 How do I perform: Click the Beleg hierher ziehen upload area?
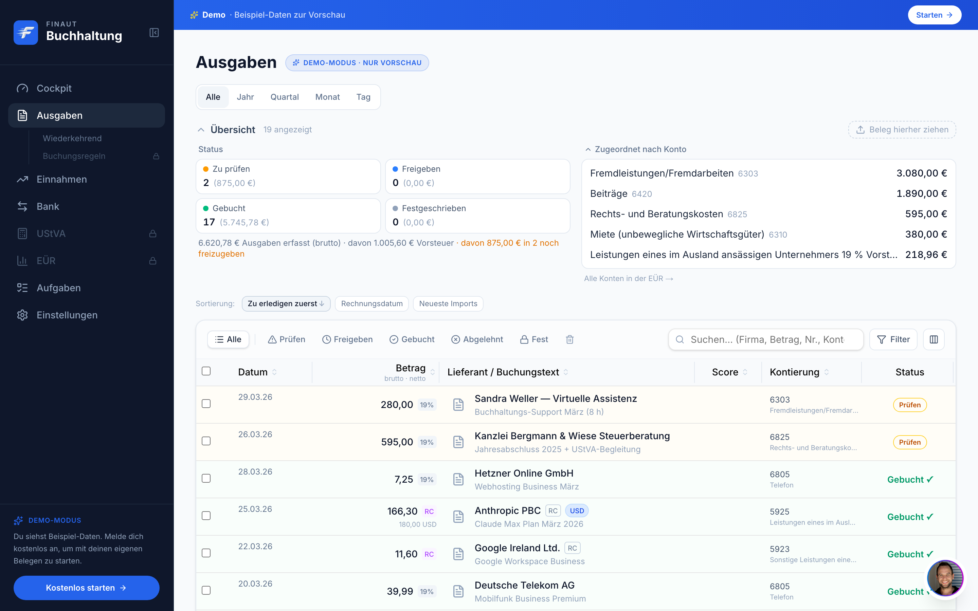[902, 130]
